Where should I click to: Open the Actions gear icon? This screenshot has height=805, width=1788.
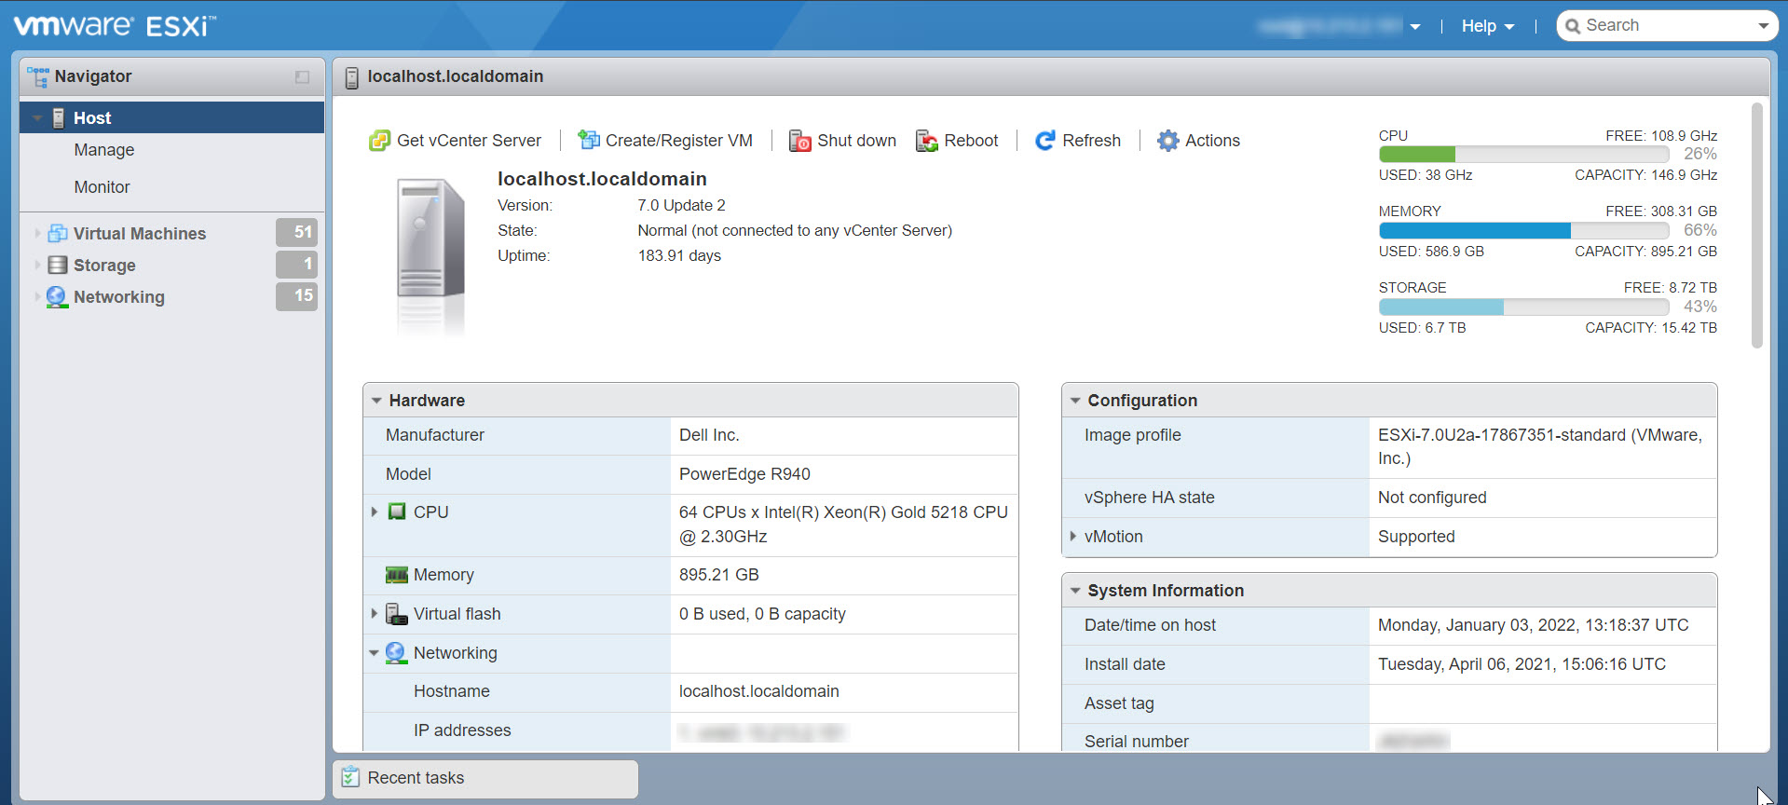[x=1167, y=141]
